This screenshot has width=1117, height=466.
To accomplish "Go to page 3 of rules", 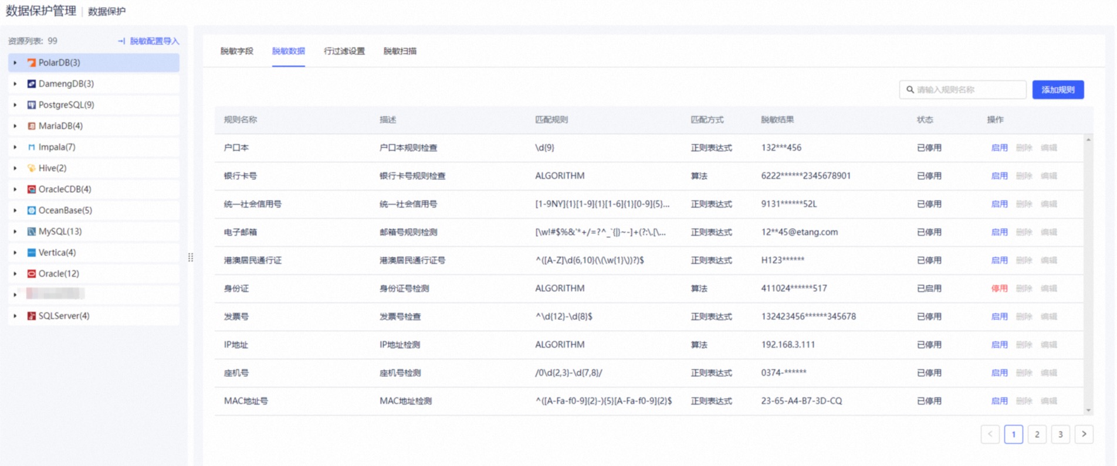I will tap(1060, 434).
